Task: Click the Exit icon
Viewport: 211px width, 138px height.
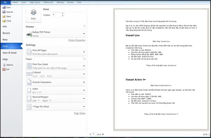Action: pos(4,69)
